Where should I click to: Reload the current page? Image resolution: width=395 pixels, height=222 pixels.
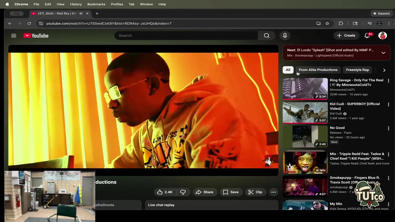(29, 23)
